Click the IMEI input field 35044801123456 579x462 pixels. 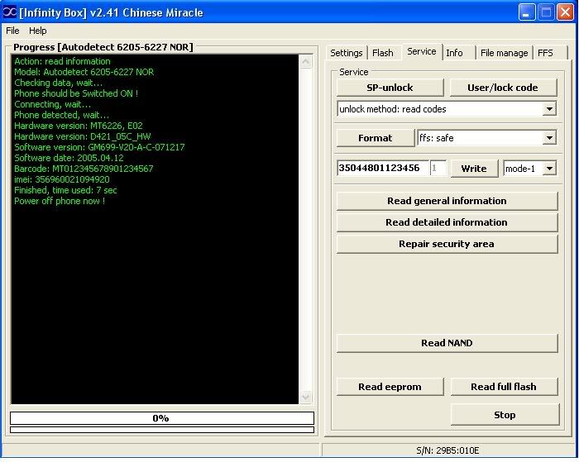click(382, 169)
